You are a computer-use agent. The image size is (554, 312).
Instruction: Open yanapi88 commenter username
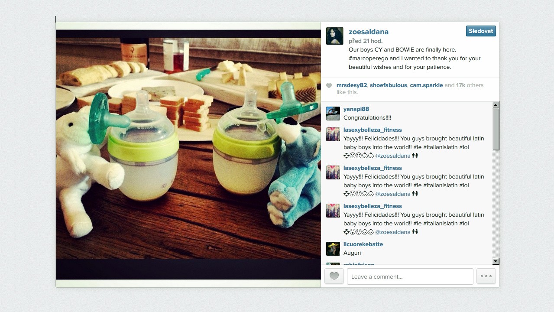click(x=356, y=109)
